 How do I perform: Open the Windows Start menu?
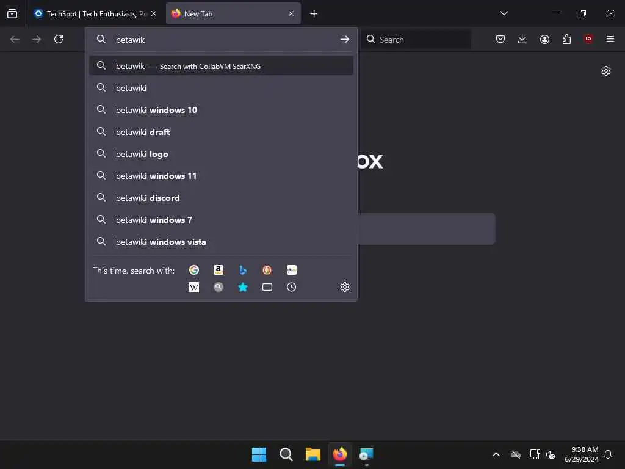pos(259,454)
